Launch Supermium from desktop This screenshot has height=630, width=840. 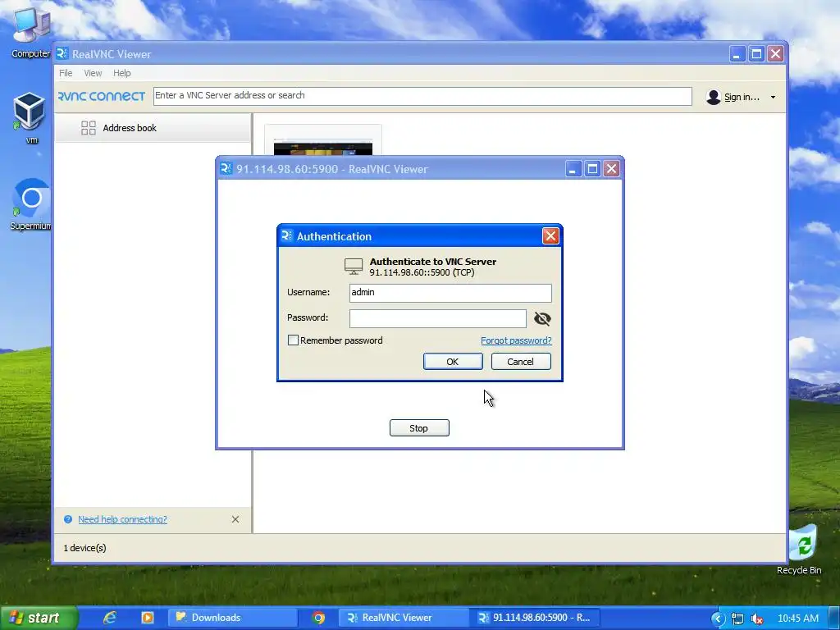(x=30, y=204)
